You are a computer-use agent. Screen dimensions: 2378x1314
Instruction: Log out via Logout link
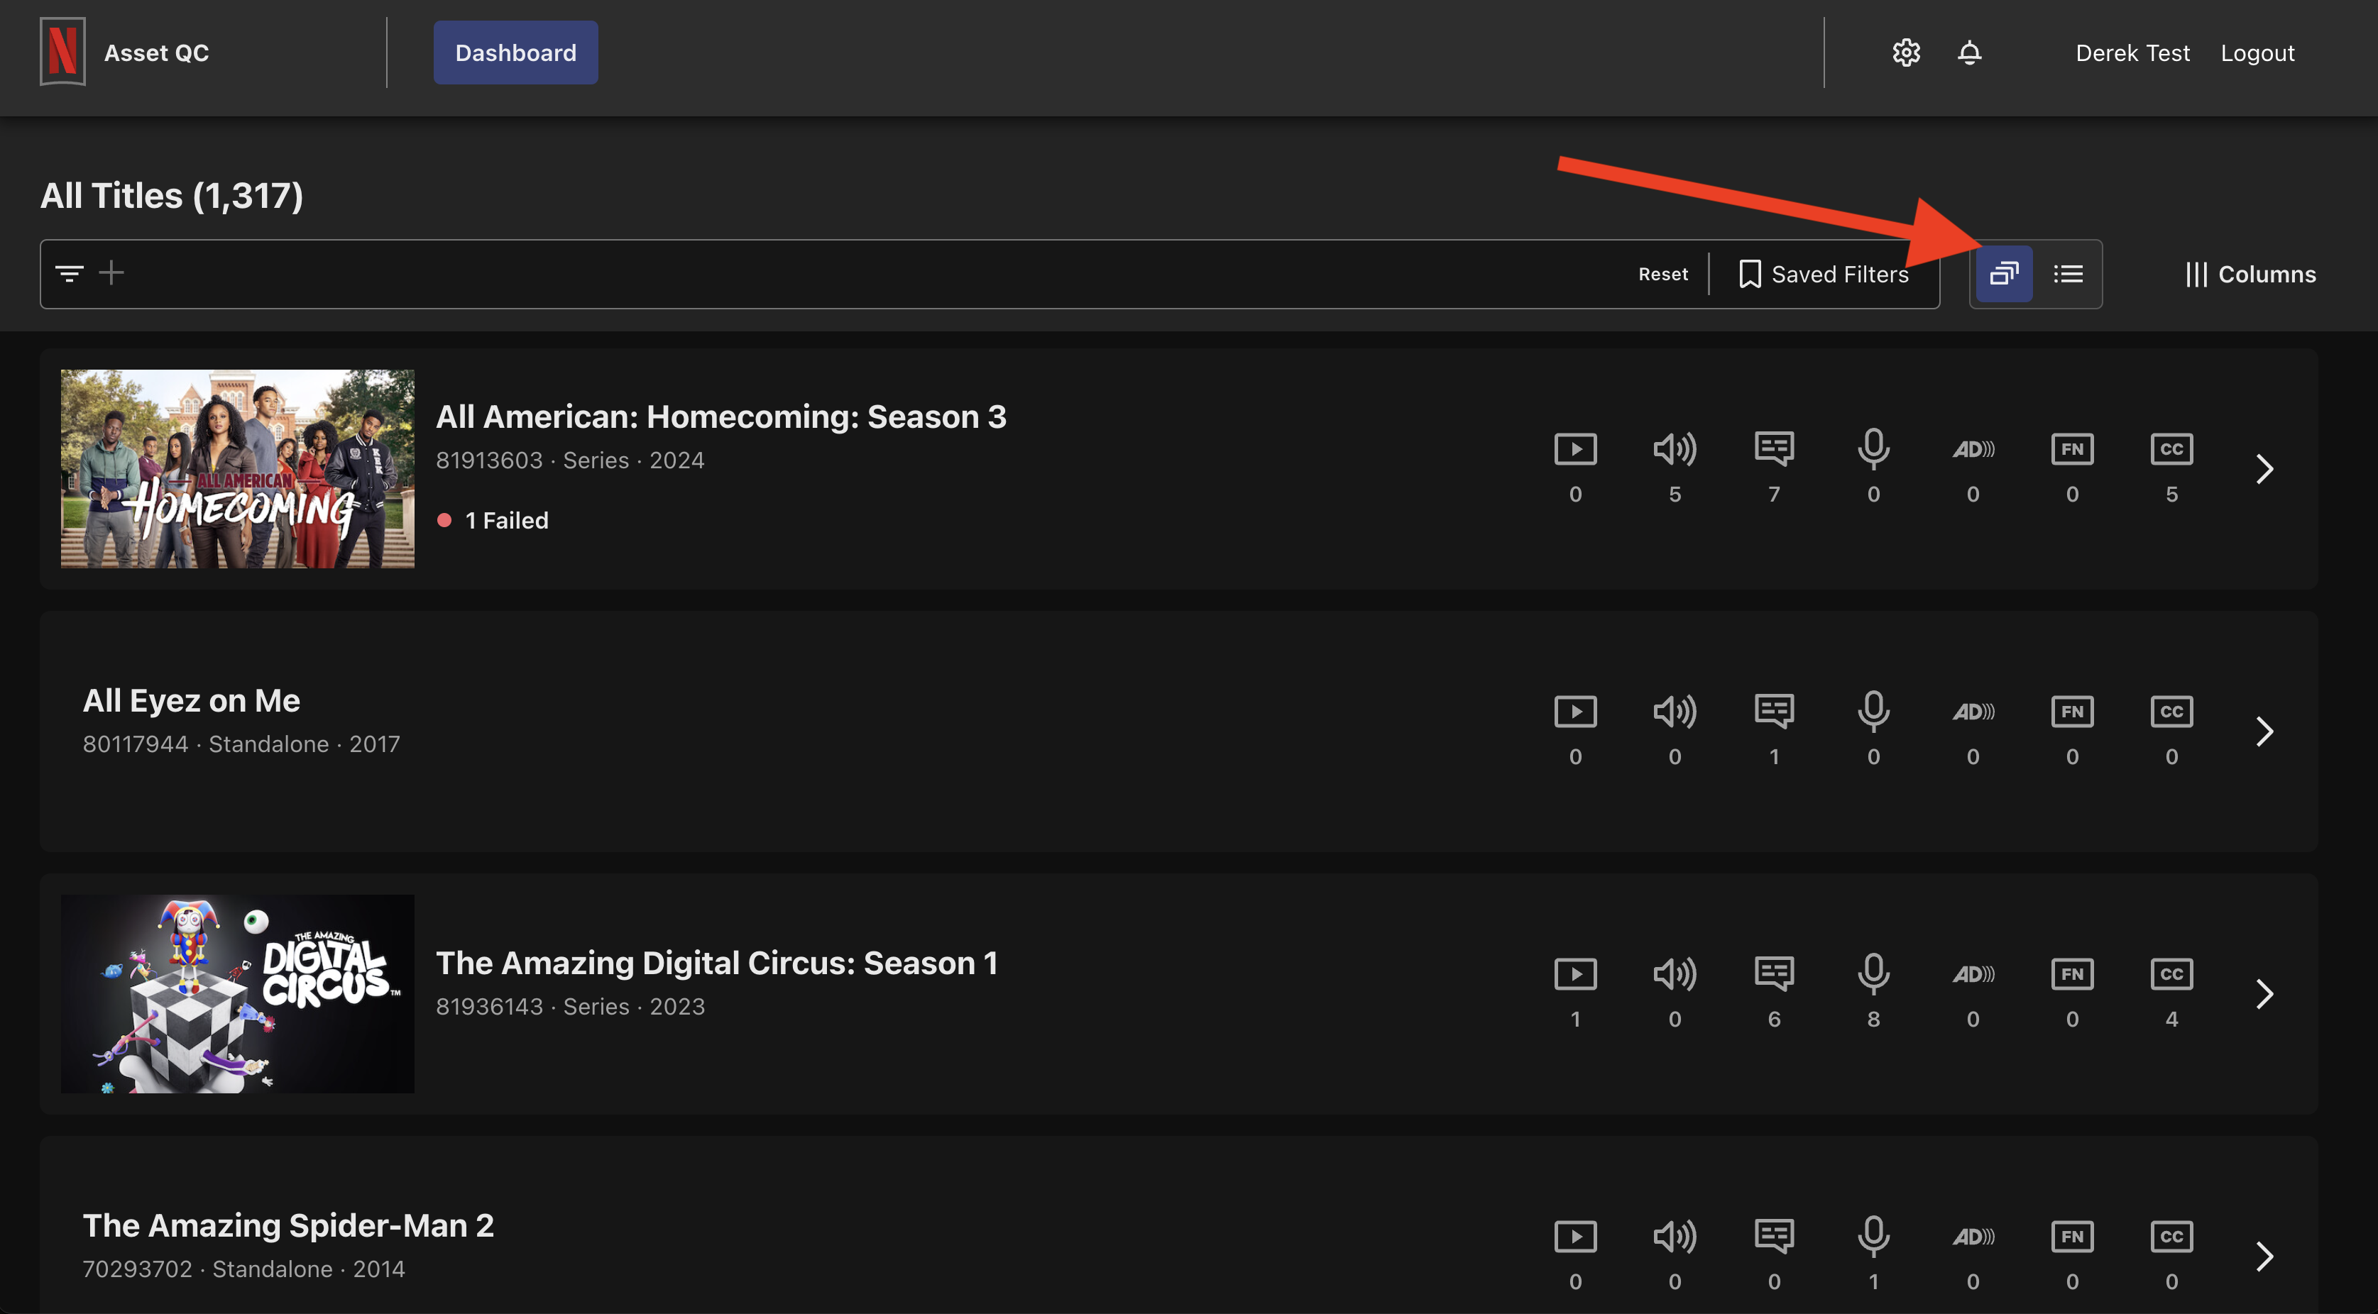2257,53
